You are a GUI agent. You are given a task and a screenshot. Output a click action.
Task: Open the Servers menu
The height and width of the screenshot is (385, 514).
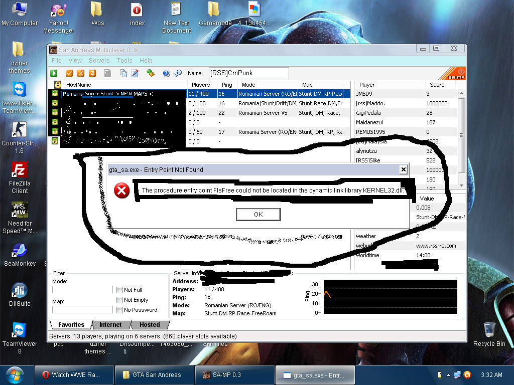tap(99, 61)
